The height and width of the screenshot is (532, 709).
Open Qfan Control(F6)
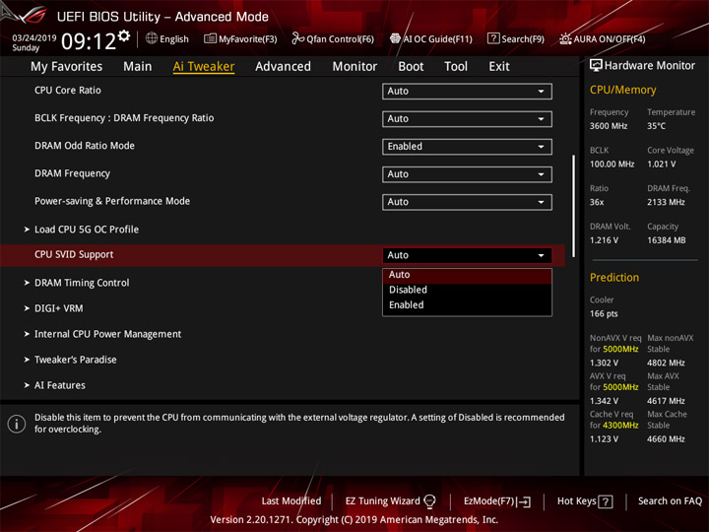coord(333,38)
